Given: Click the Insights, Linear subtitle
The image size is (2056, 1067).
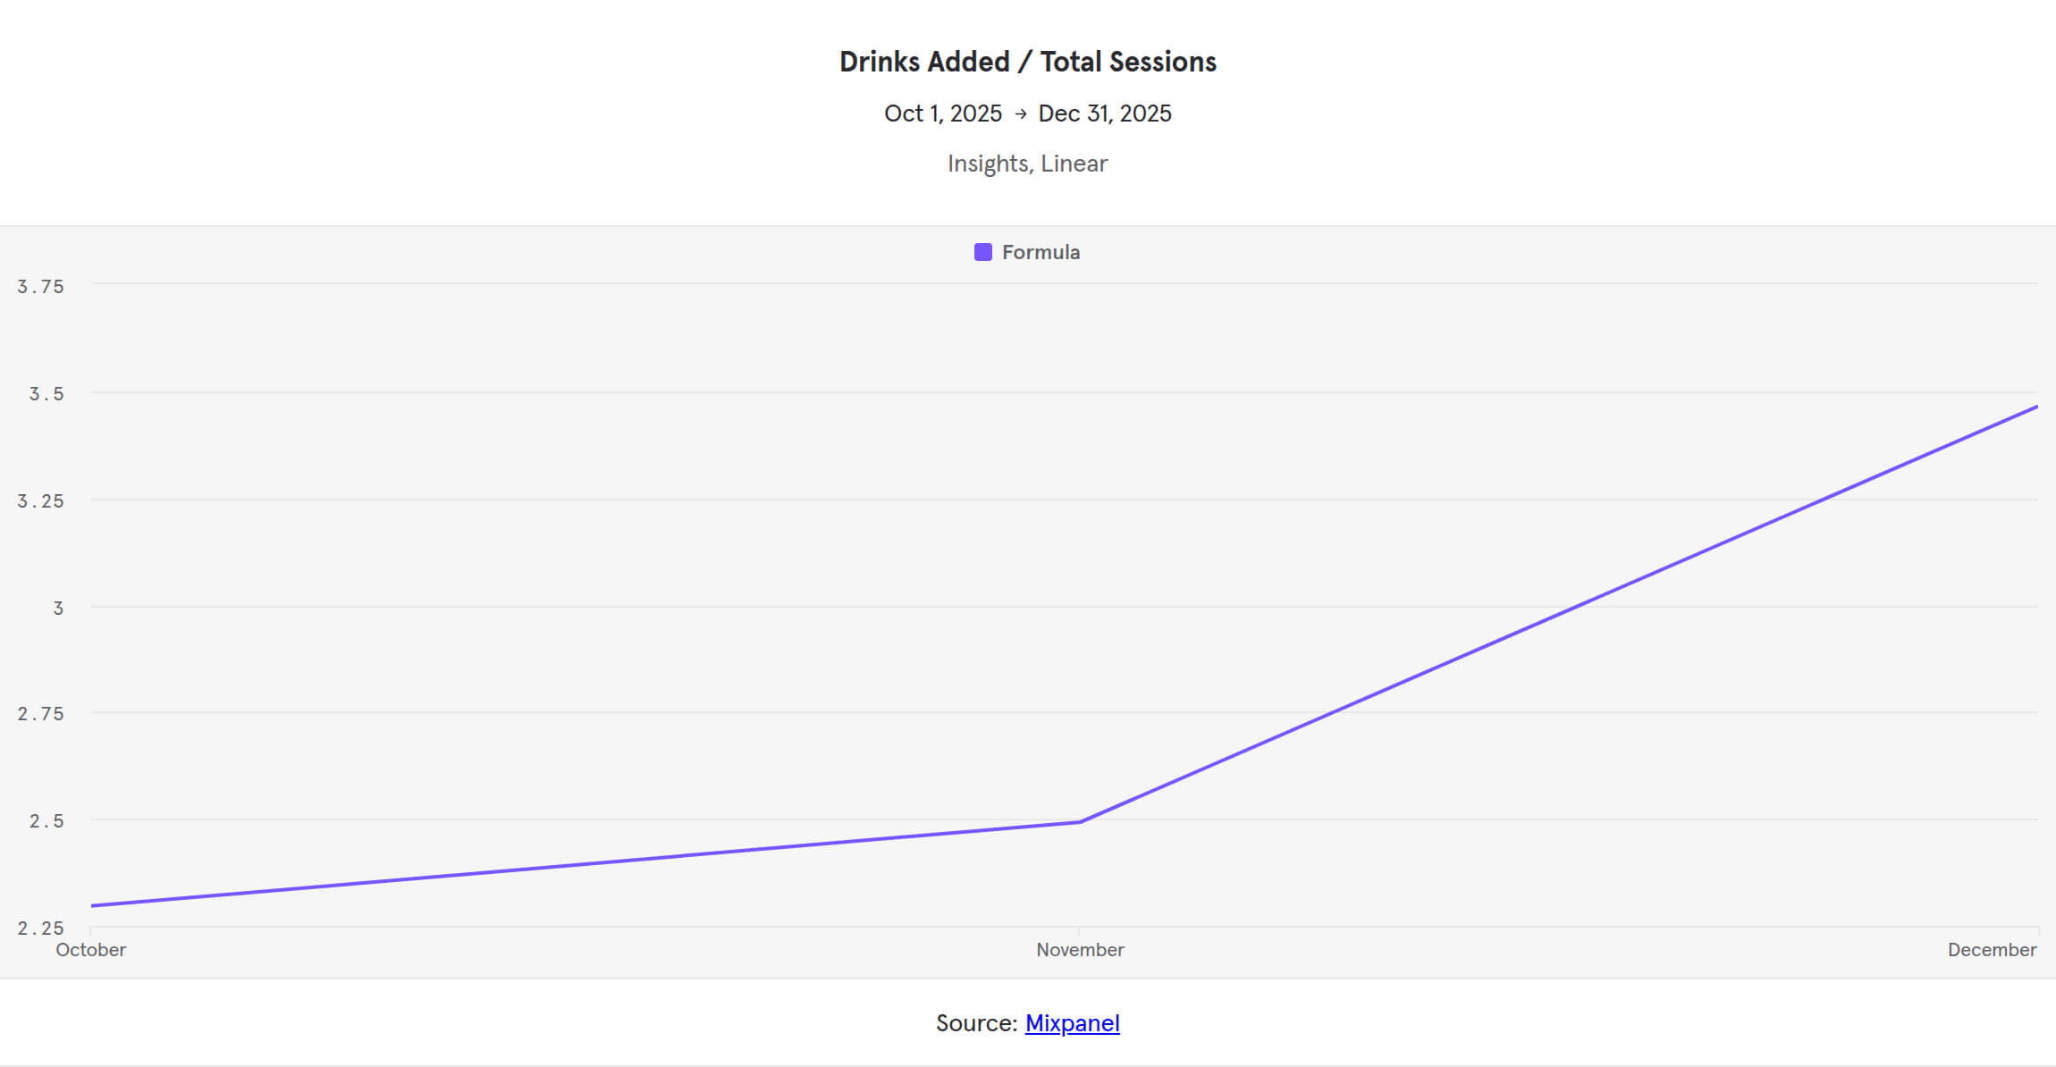Looking at the screenshot, I should [x=1027, y=163].
